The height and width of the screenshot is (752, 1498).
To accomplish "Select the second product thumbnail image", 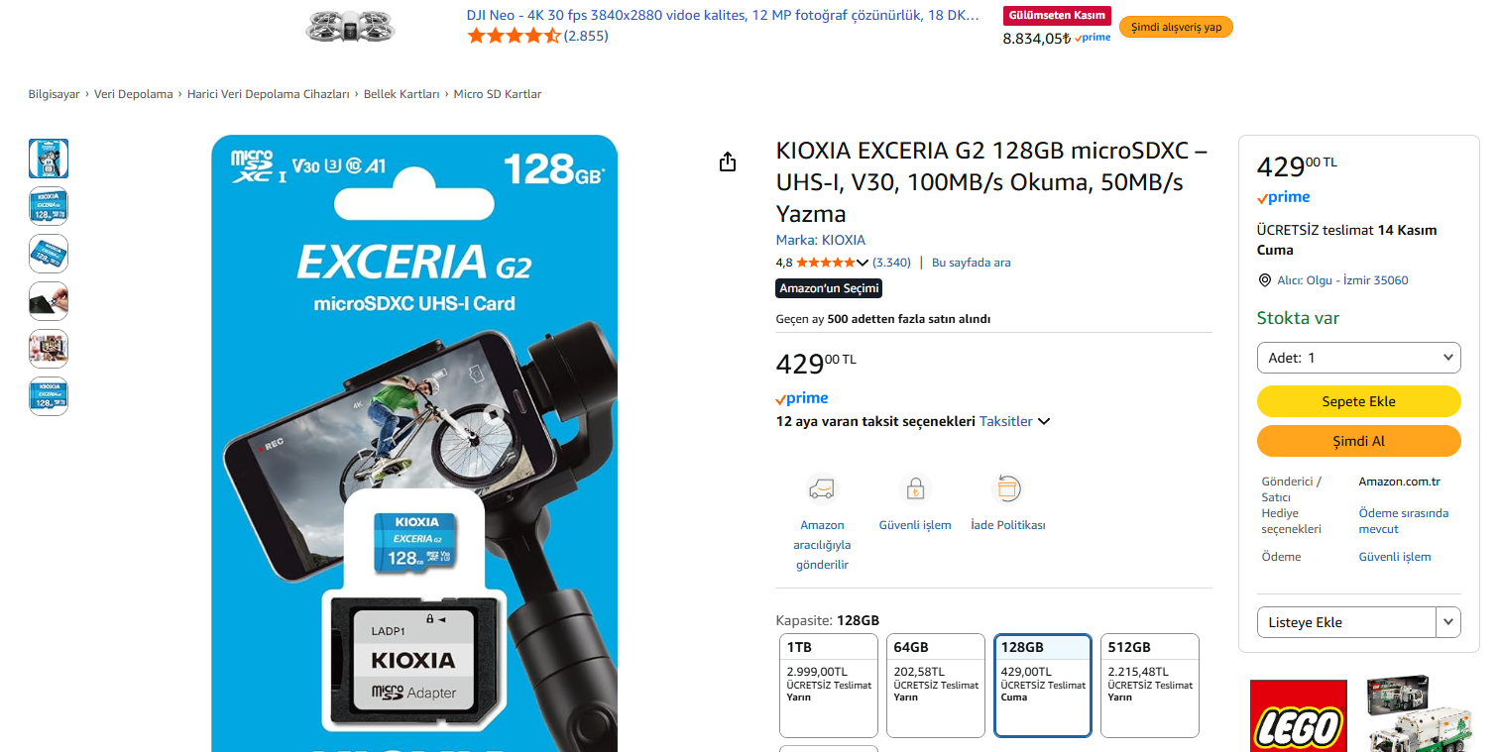I will pos(49,206).
